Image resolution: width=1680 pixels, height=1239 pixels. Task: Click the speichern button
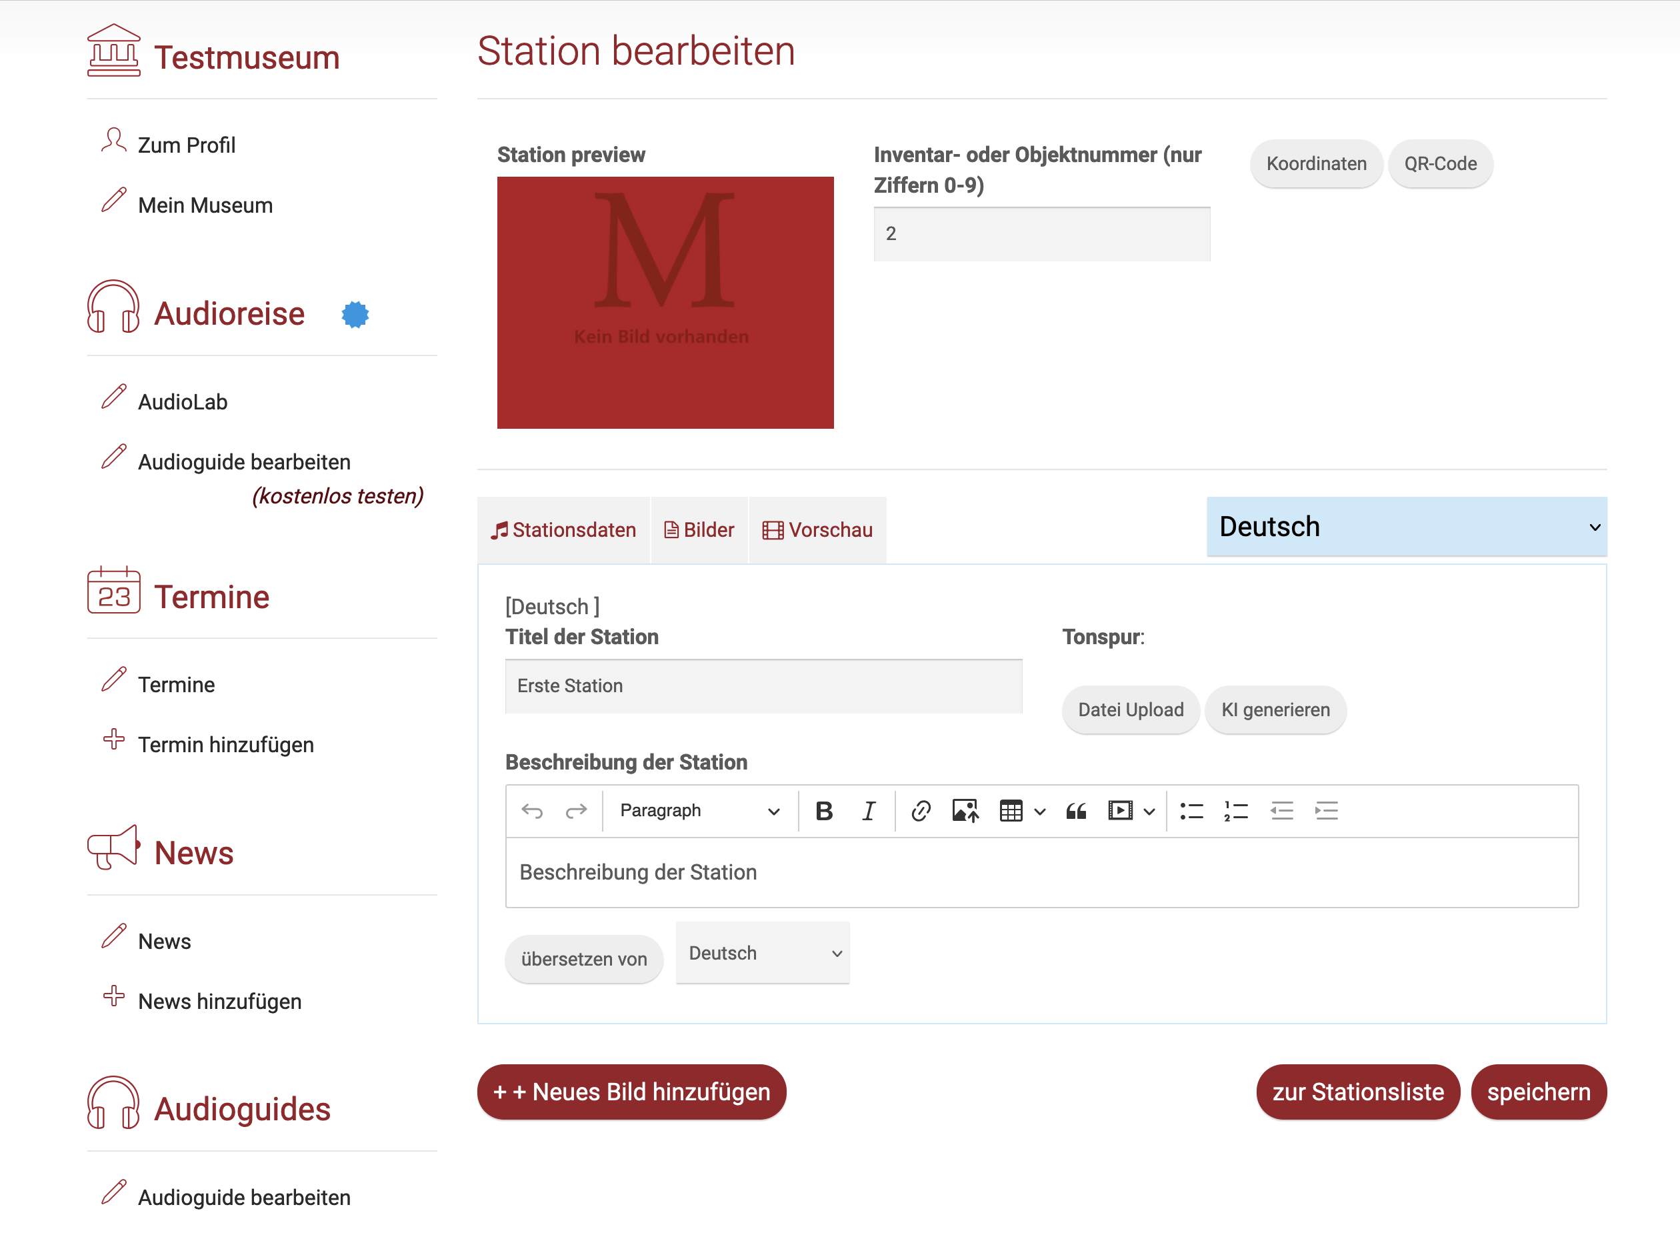1539,1092
